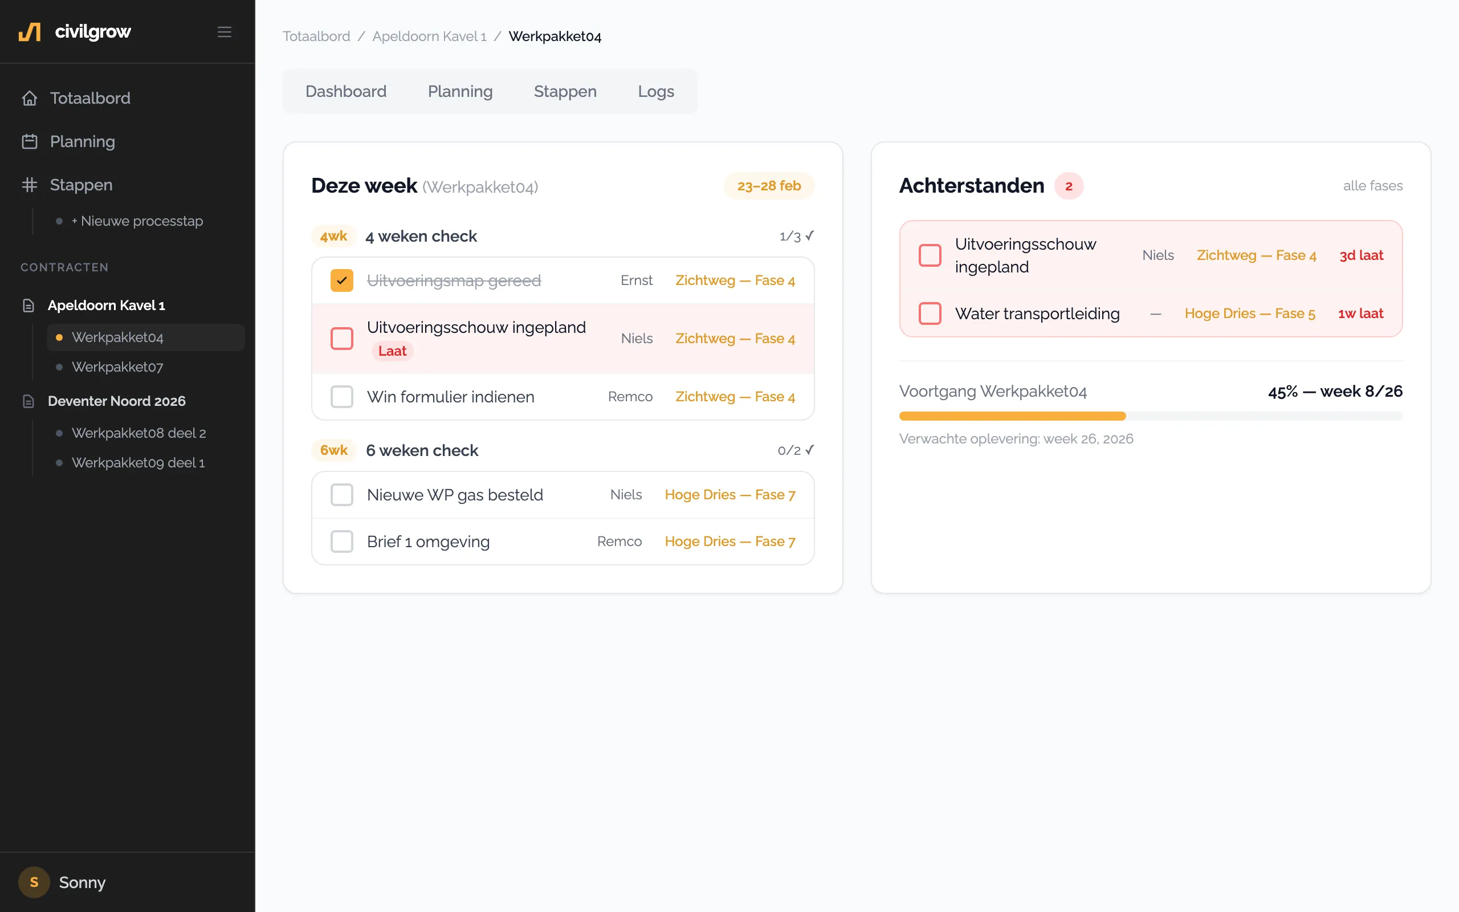Click the document icon beside Deventer Noord 2026

28,401
